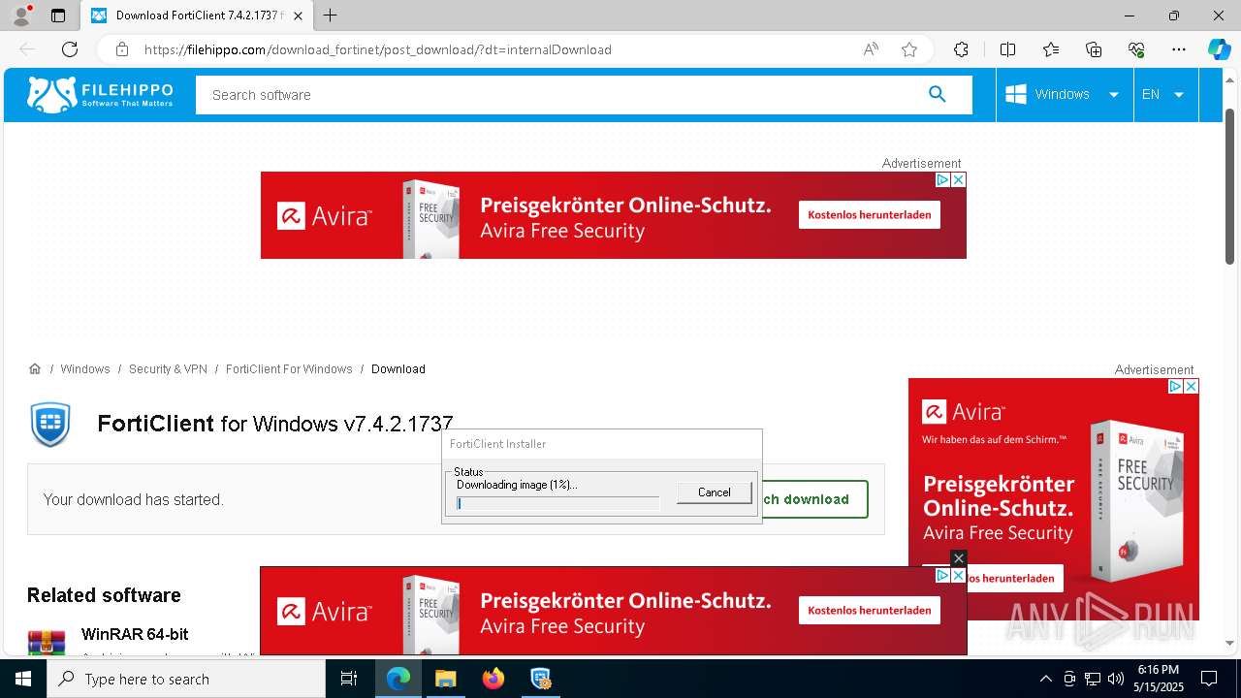Click the partially hidden download button
The width and height of the screenshot is (1241, 698).
click(x=814, y=499)
